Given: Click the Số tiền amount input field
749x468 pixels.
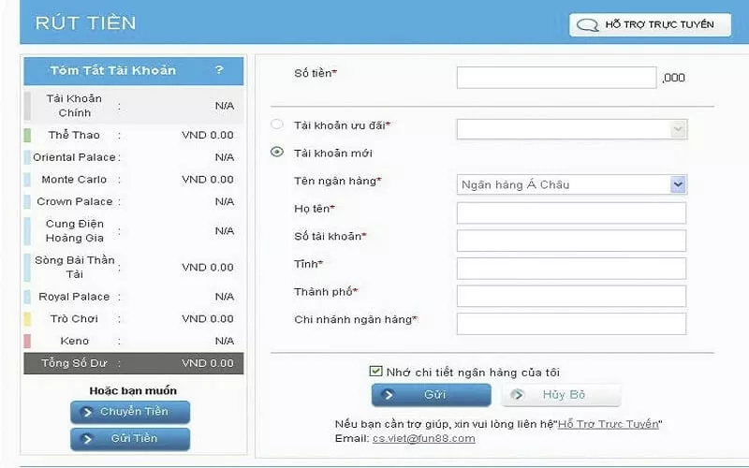Looking at the screenshot, I should point(556,78).
